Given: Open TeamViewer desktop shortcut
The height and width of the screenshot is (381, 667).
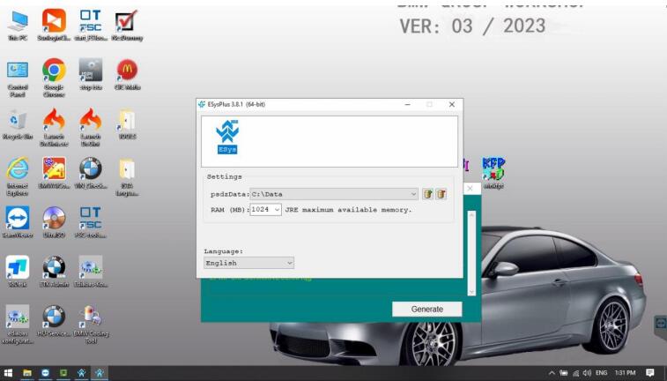Looking at the screenshot, I should tap(18, 222).
